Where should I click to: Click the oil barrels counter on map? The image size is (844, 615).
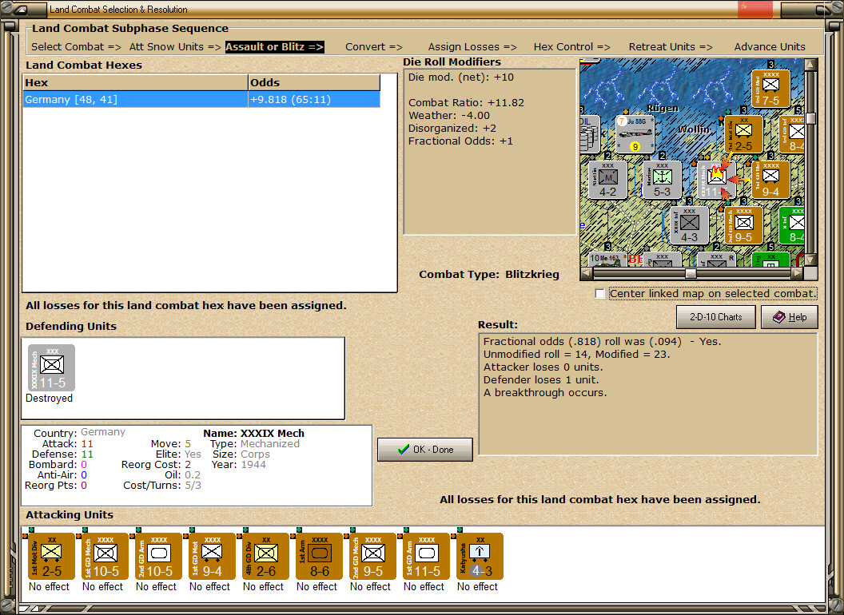coord(589,134)
